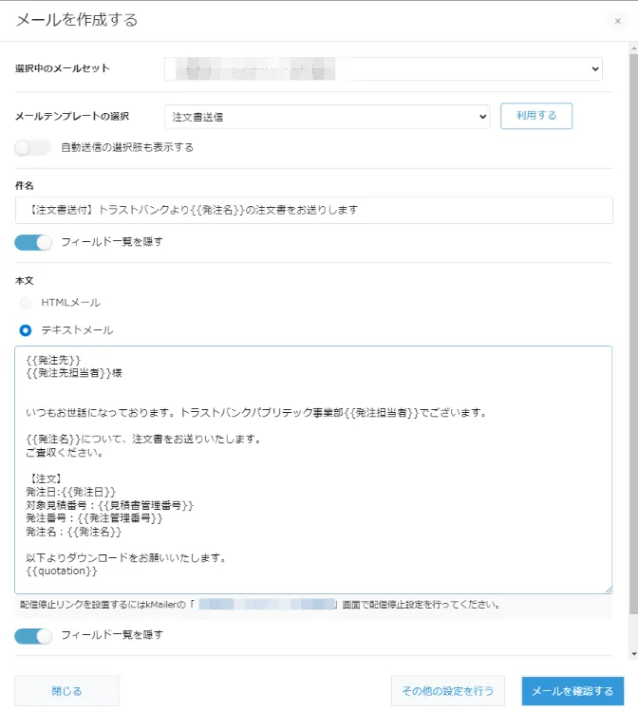This screenshot has width=638, height=712.
Task: Enable the 自動送信の選択肢も表示する toggle
Action: 32,147
